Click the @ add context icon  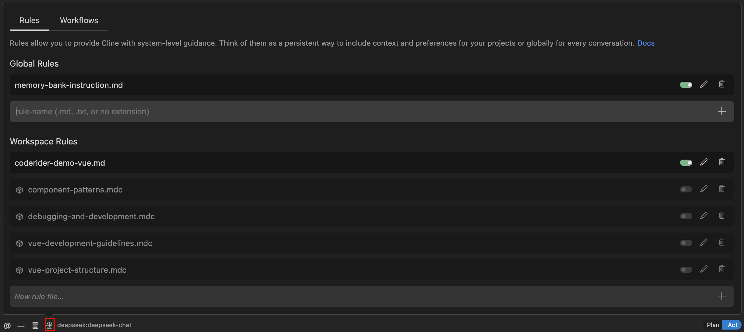click(7, 326)
